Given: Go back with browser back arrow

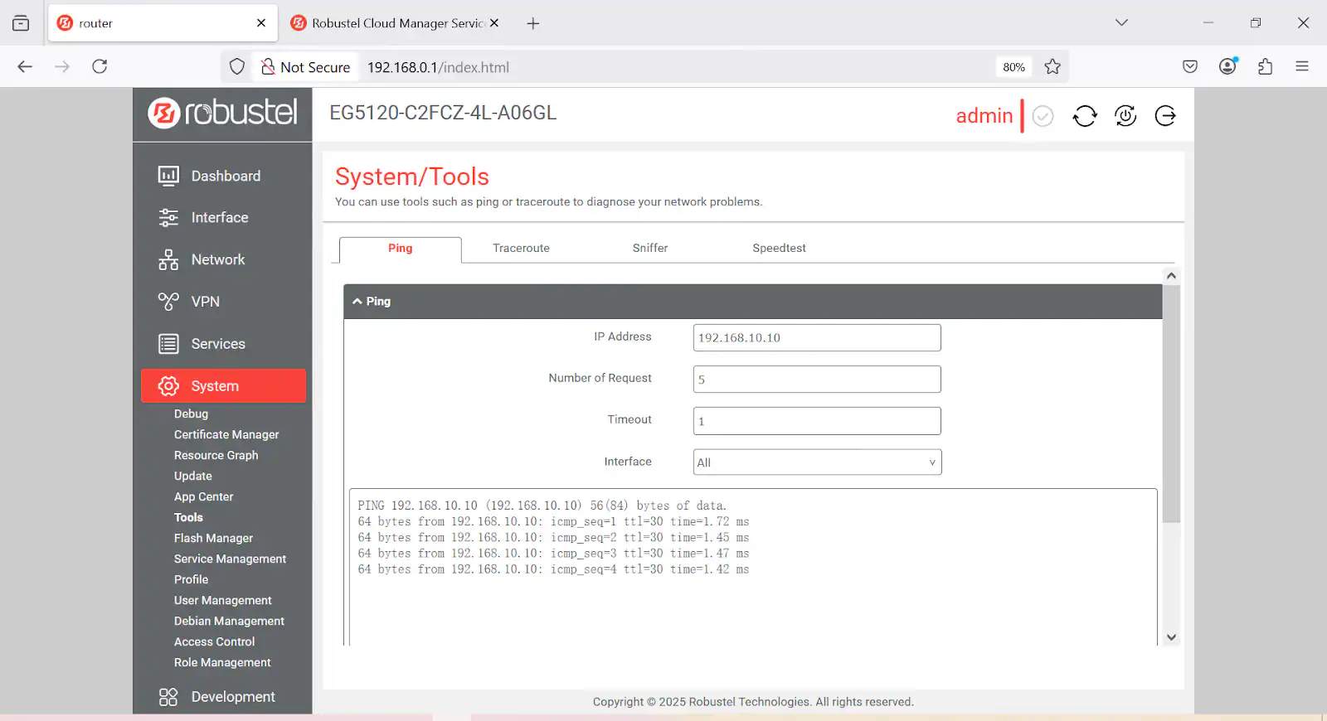Looking at the screenshot, I should coord(25,66).
